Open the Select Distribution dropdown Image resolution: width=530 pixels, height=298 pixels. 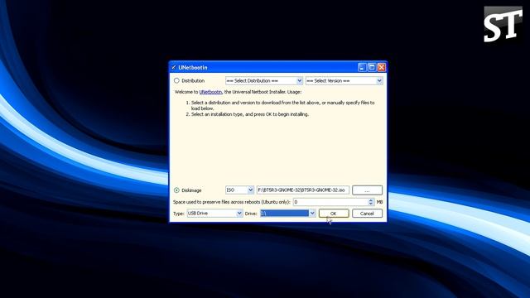pyautogui.click(x=264, y=81)
